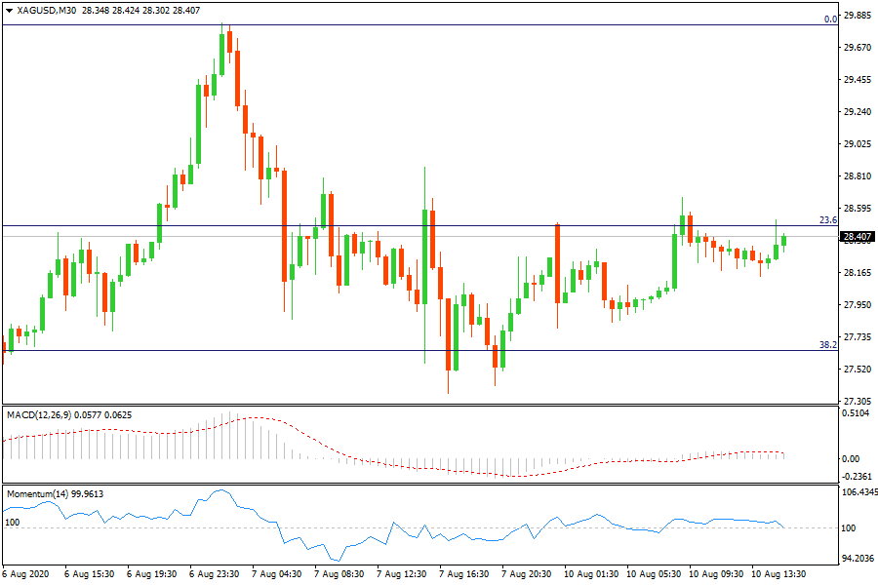
Task: Click the 6 Aug 2020 date label
Action: [25, 574]
